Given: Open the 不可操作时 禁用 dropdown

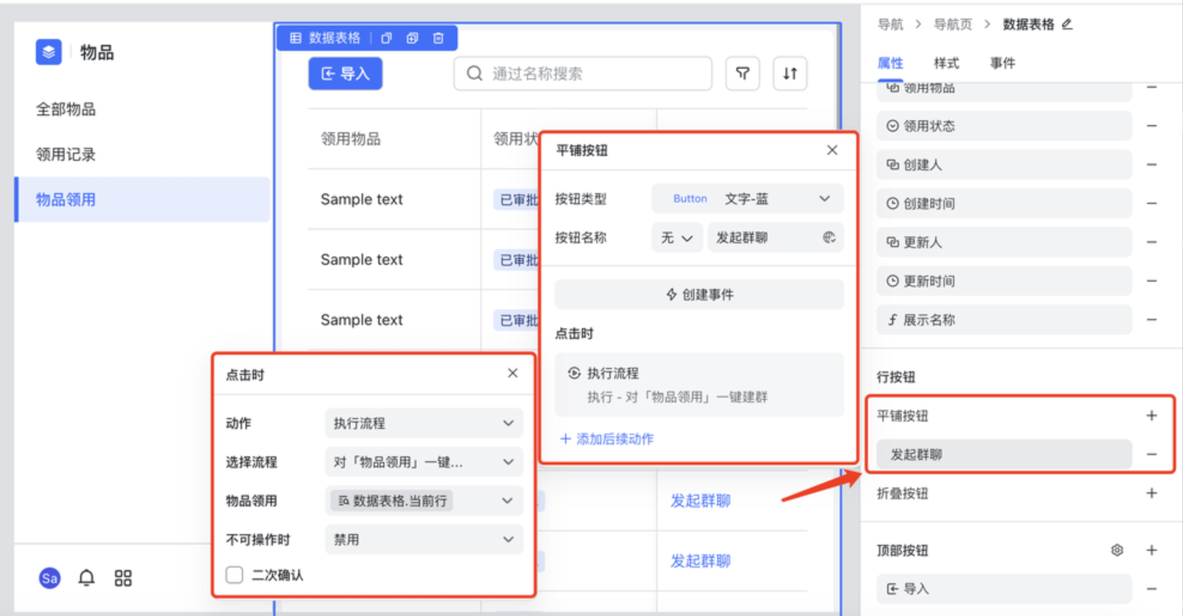Looking at the screenshot, I should pyautogui.click(x=424, y=539).
